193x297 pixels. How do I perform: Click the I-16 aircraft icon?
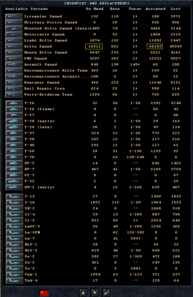[14, 202]
